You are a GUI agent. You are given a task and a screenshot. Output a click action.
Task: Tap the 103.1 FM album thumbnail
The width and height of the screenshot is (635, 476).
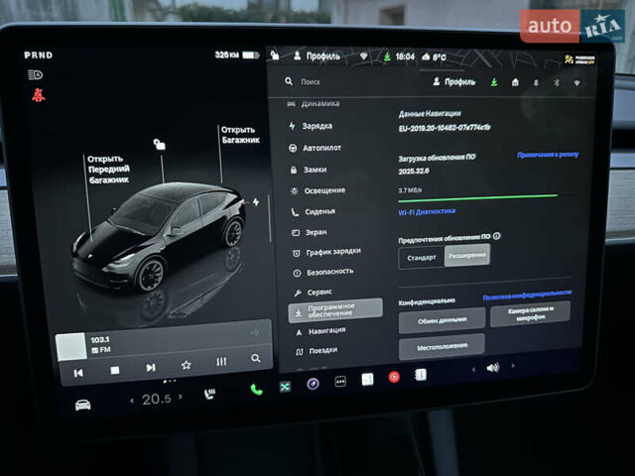click(70, 347)
